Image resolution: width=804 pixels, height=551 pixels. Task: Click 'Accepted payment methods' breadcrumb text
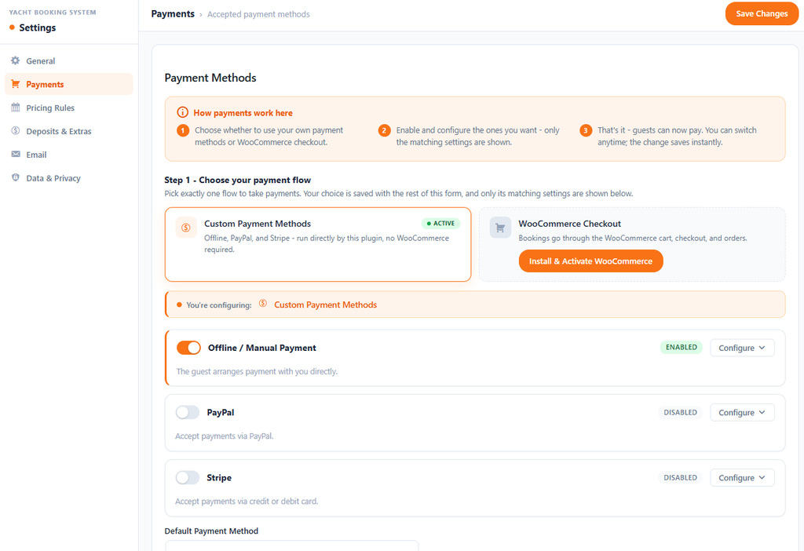pos(258,14)
